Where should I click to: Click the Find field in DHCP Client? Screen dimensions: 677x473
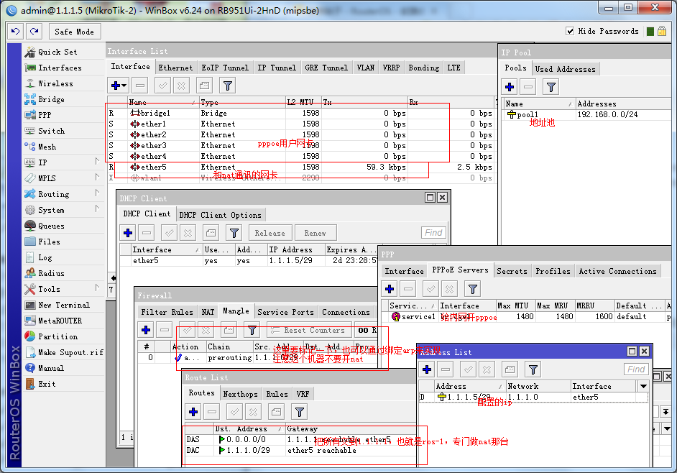(x=433, y=233)
